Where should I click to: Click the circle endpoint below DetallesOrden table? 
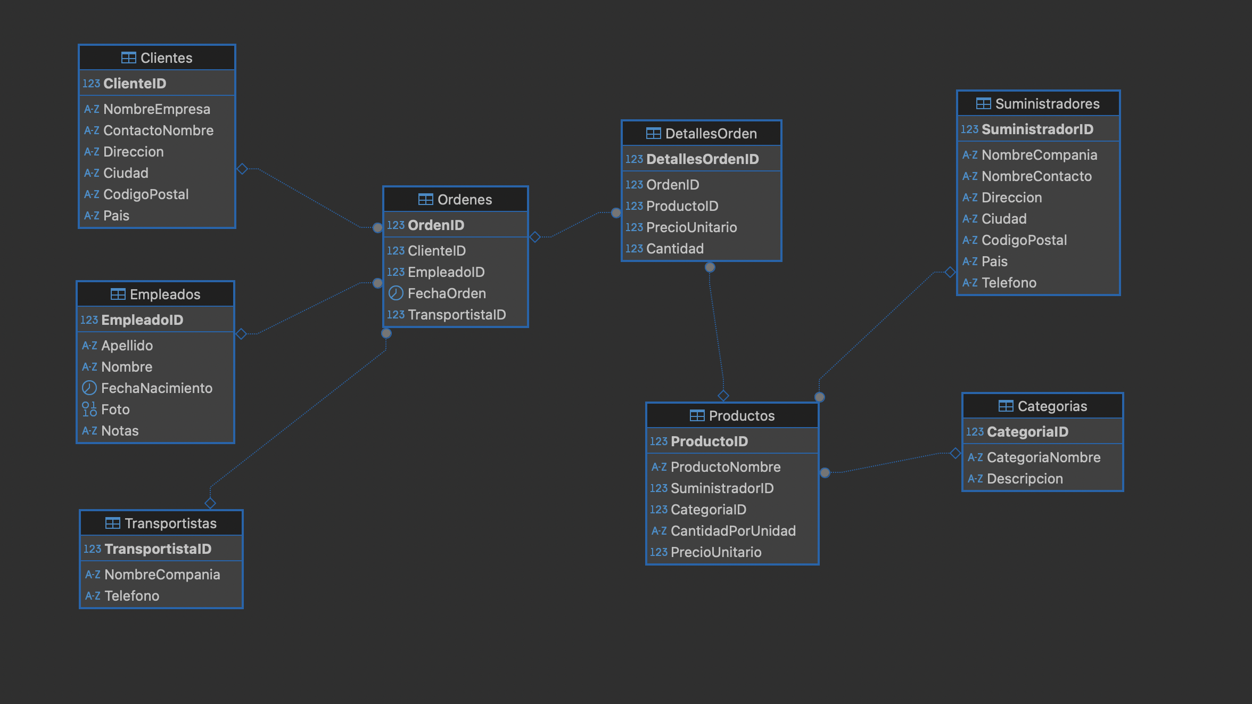[x=710, y=267]
